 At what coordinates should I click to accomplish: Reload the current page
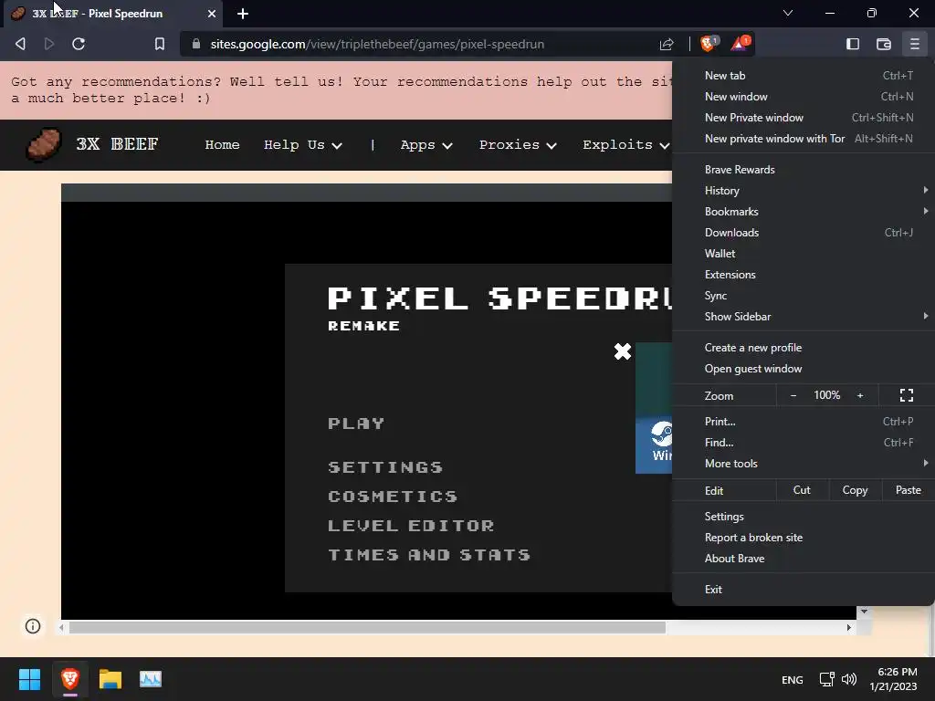click(x=79, y=44)
